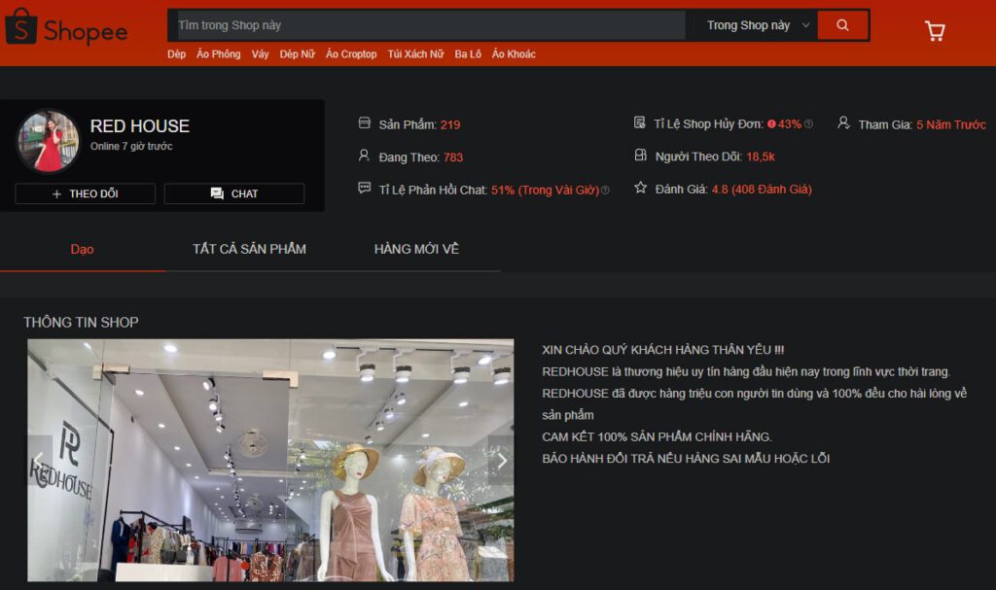This screenshot has height=590, width=996.
Task: Switch to the Dạo tab
Action: point(83,249)
